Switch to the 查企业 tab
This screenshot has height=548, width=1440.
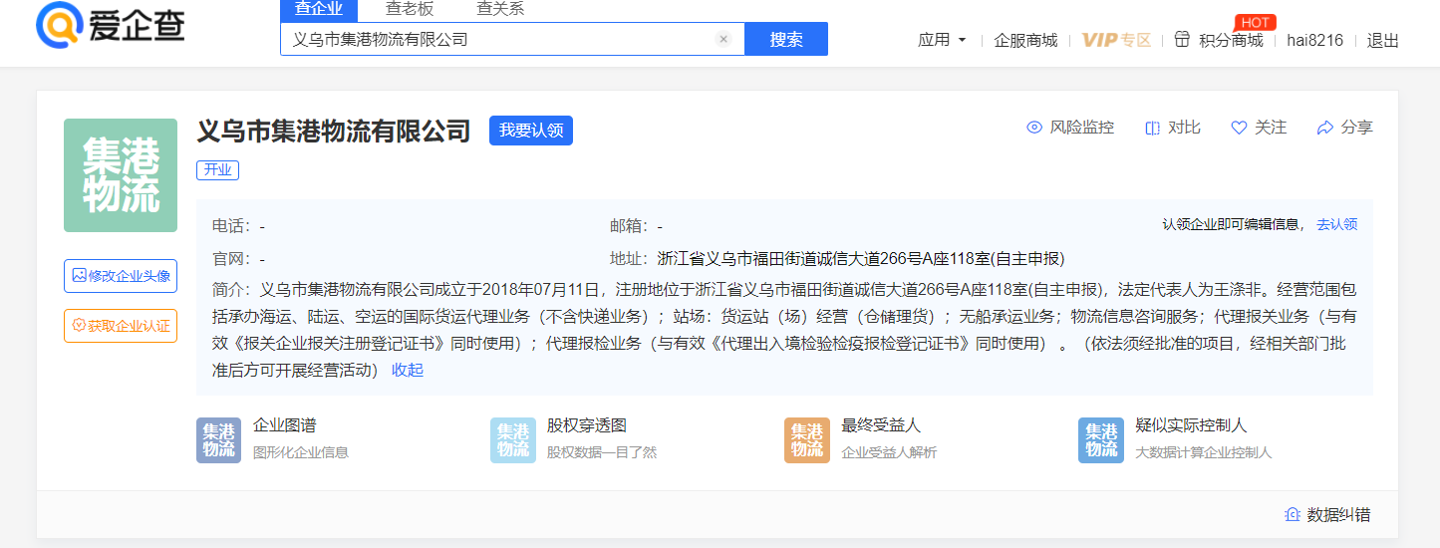[319, 10]
